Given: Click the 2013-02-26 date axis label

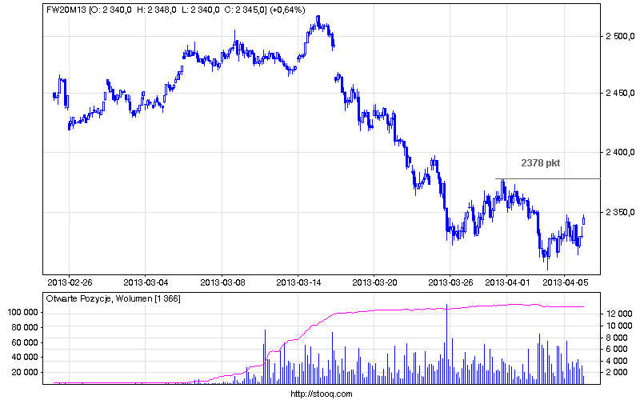Looking at the screenshot, I should point(70,282).
